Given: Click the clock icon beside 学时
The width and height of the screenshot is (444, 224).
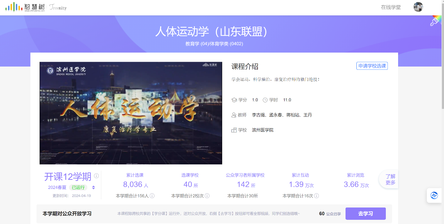Looking at the screenshot, I should (x=265, y=100).
